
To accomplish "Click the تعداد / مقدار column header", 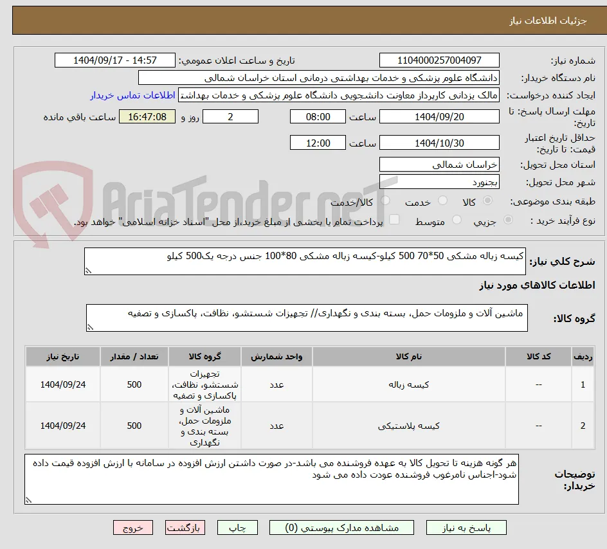I will pos(134,356).
